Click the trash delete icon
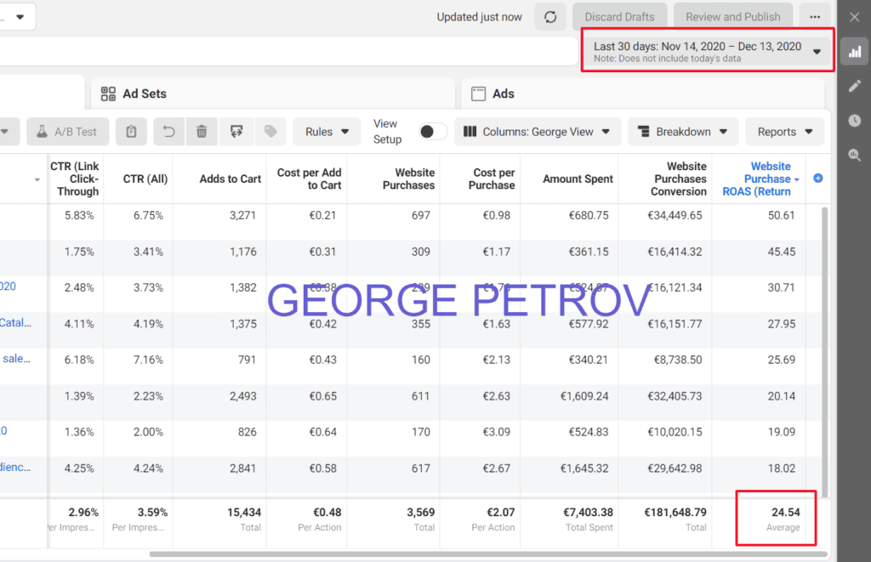Image resolution: width=871 pixels, height=562 pixels. tap(202, 132)
